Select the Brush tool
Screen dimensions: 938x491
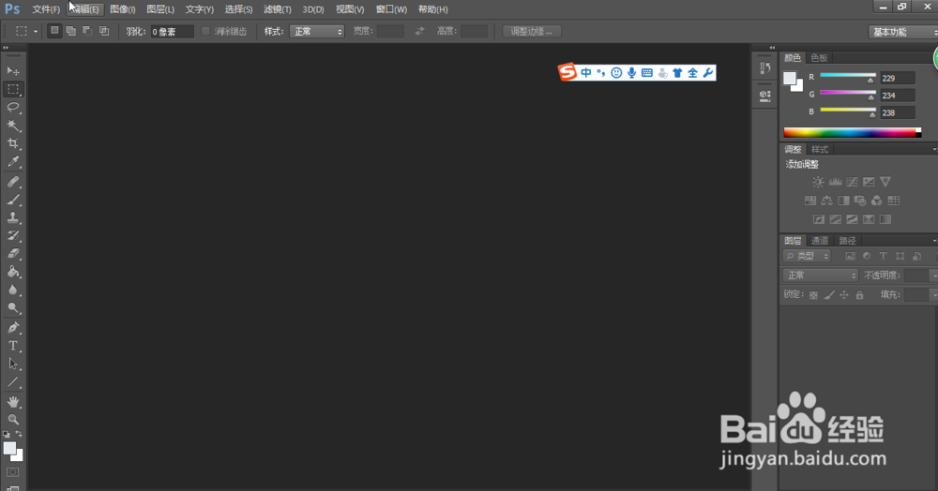click(x=12, y=201)
